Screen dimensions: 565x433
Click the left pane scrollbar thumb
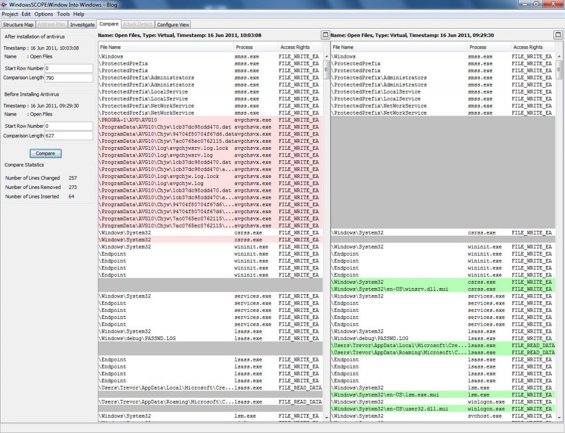pos(327,70)
